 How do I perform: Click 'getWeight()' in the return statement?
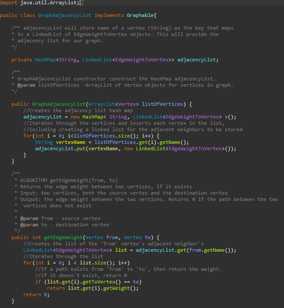[119, 289]
